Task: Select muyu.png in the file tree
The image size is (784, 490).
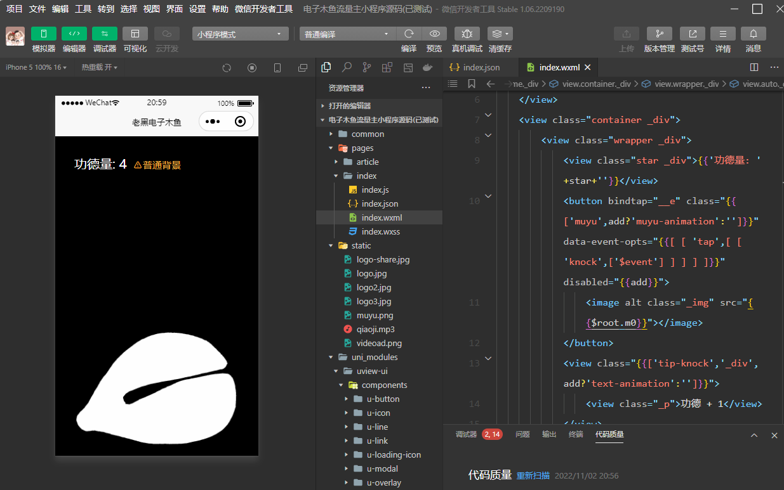Action: [375, 315]
